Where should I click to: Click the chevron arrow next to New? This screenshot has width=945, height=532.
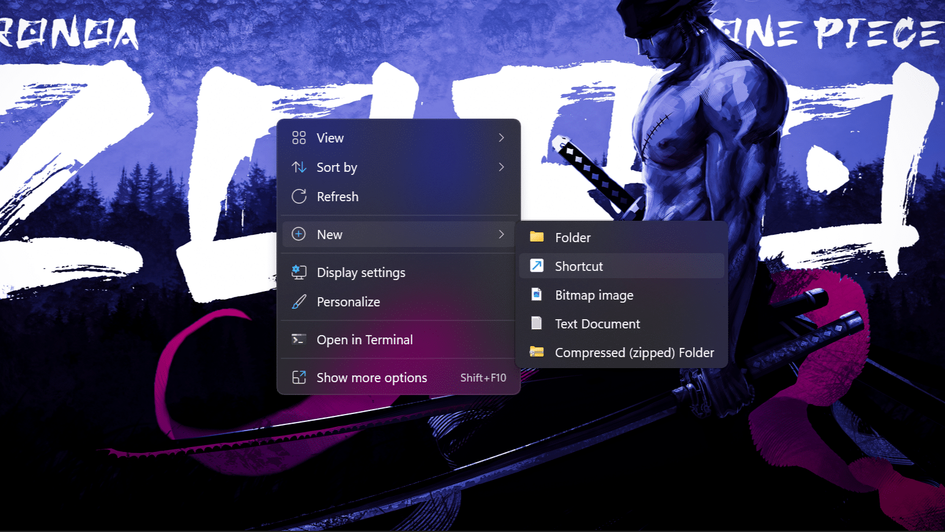(x=501, y=234)
